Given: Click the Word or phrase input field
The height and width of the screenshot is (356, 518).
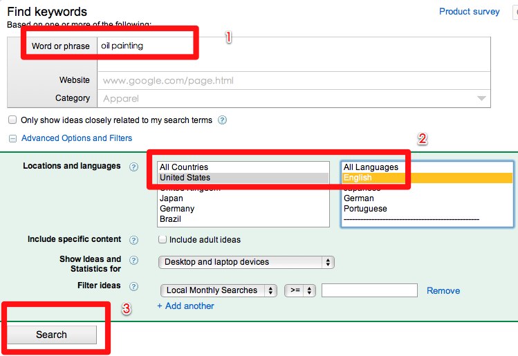Looking at the screenshot, I should [145, 46].
